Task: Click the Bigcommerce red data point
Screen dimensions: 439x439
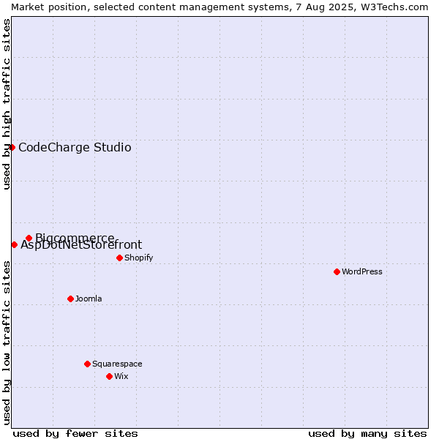Action: click(29, 239)
